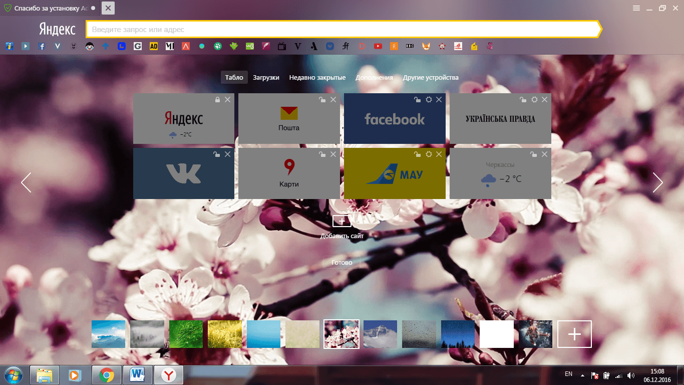Image resolution: width=684 pixels, height=385 pixels.
Task: Pin the Черкассы weather tile
Action: (x=534, y=154)
